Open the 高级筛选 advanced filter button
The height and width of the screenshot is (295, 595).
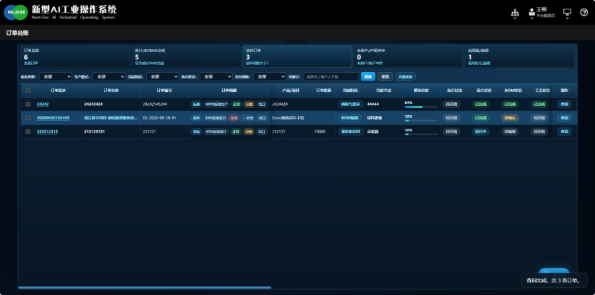click(x=405, y=76)
